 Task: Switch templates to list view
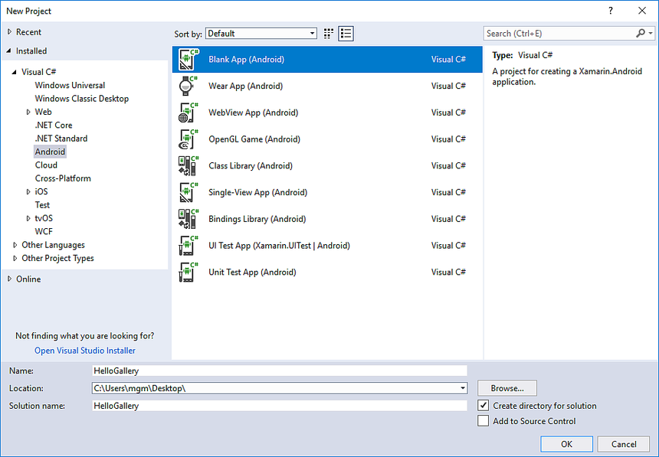346,33
